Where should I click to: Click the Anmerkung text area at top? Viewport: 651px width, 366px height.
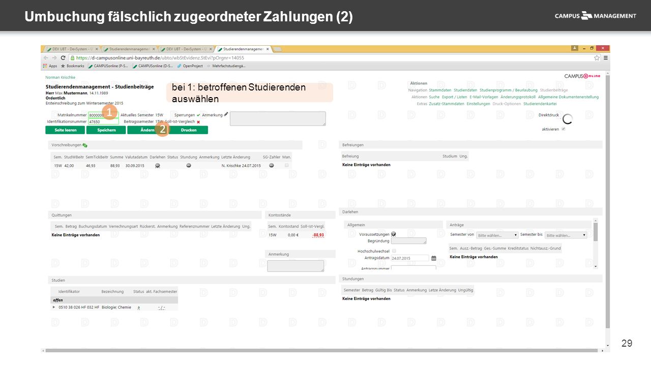(x=278, y=118)
